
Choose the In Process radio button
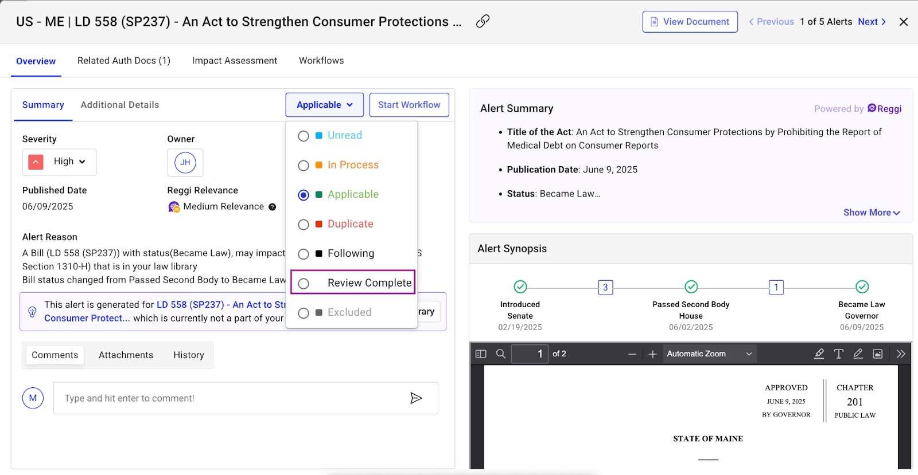pyautogui.click(x=304, y=166)
